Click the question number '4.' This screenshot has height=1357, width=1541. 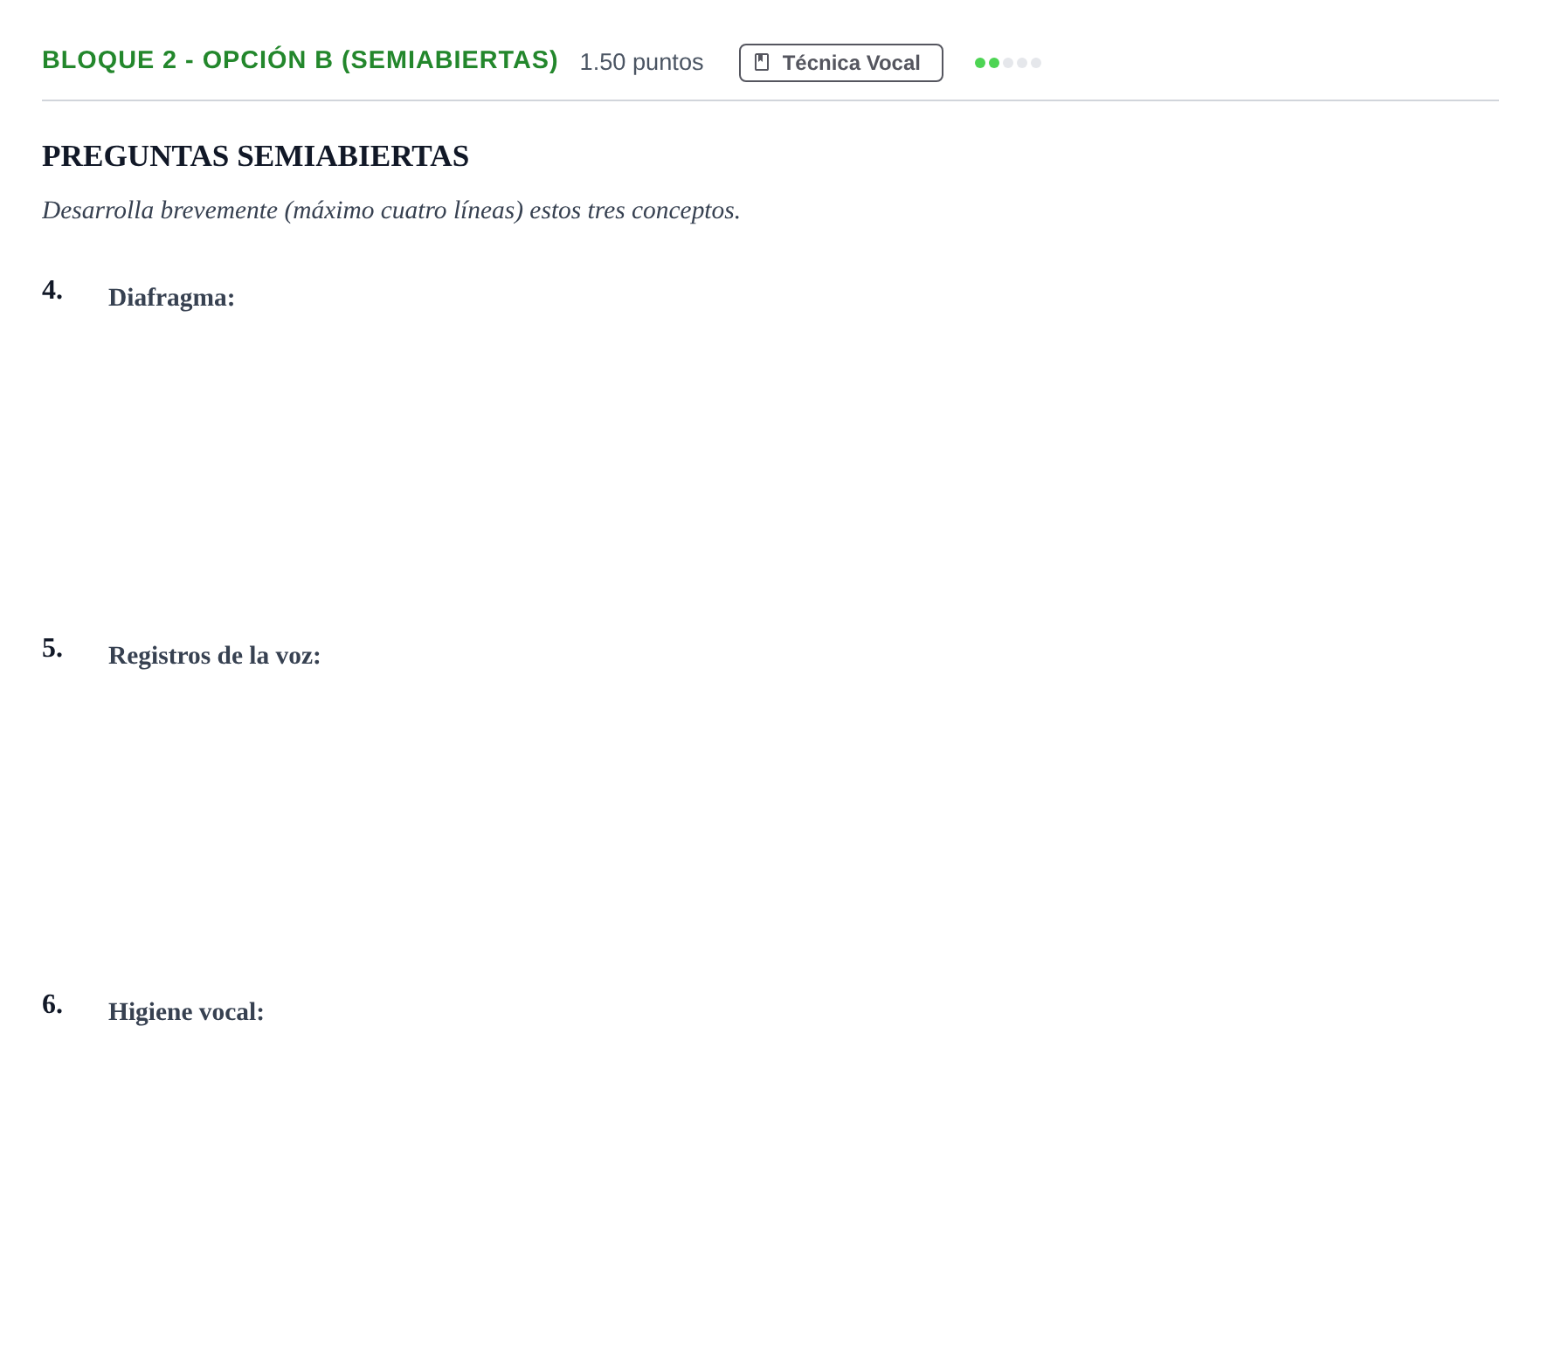[x=52, y=291]
